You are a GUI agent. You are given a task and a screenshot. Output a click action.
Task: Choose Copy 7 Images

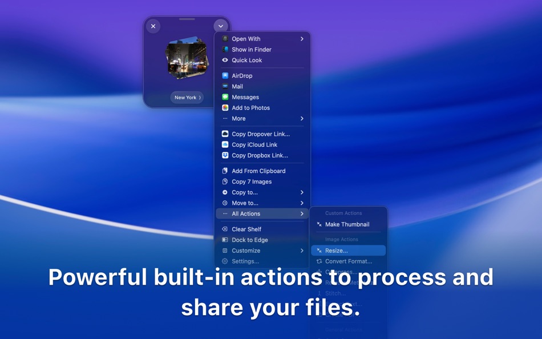(262, 181)
